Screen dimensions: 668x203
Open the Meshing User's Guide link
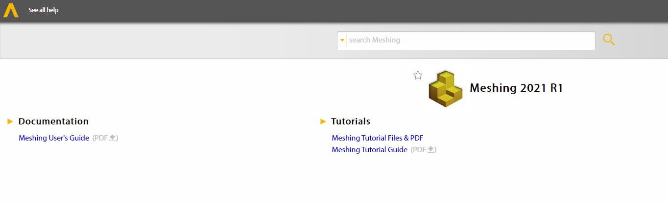pyautogui.click(x=54, y=138)
